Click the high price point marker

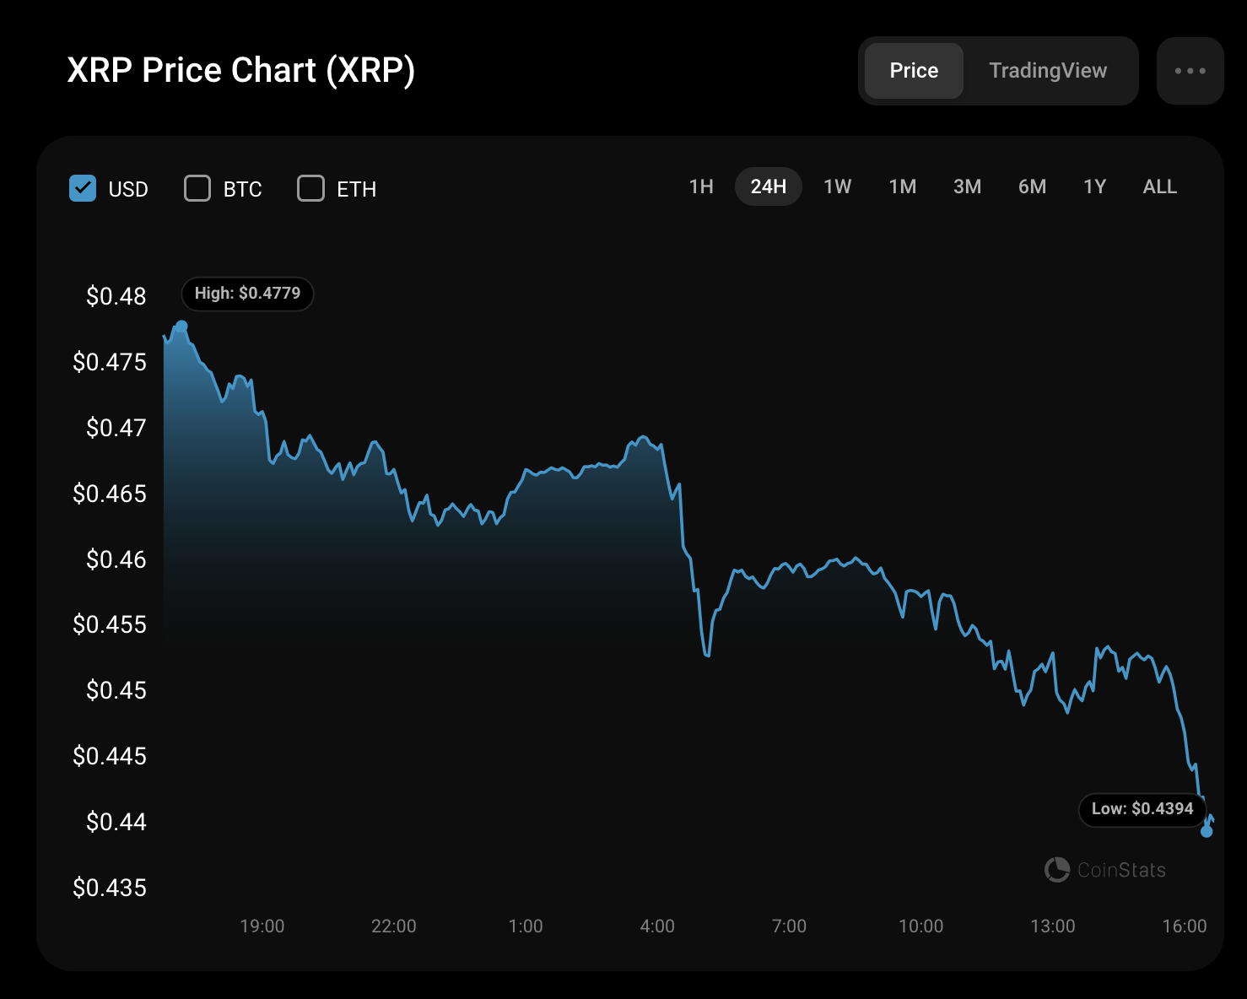[x=181, y=327]
